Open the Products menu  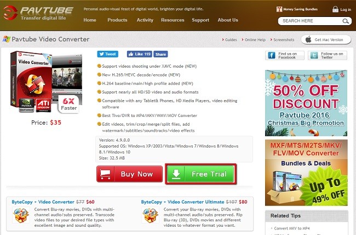tap(117, 20)
